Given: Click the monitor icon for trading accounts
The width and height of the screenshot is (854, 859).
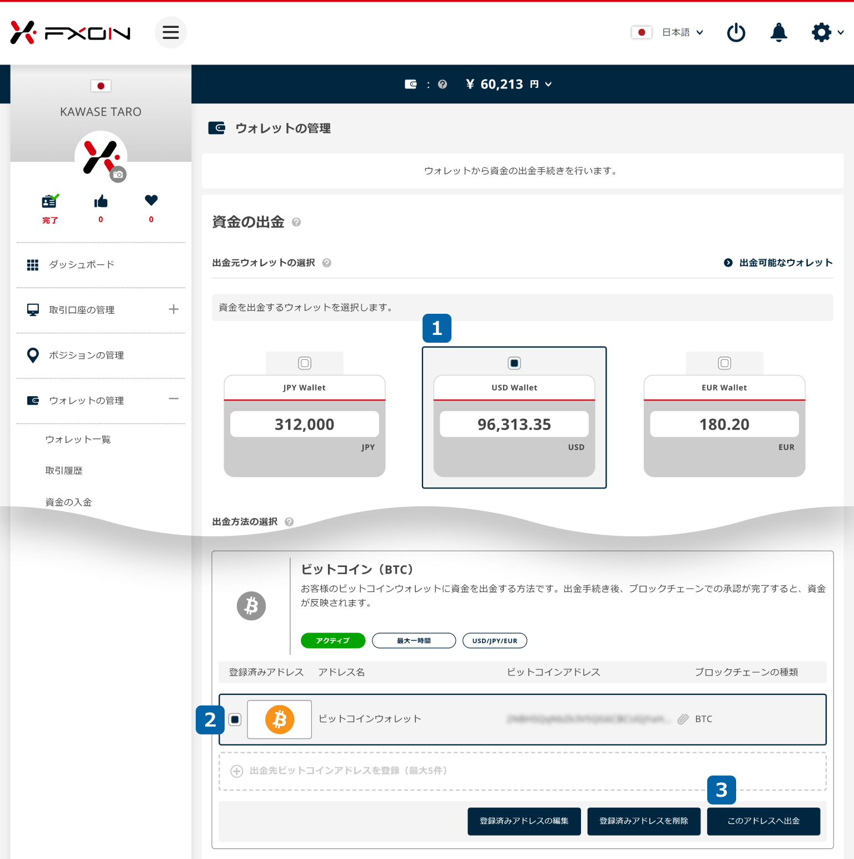Looking at the screenshot, I should (x=33, y=310).
